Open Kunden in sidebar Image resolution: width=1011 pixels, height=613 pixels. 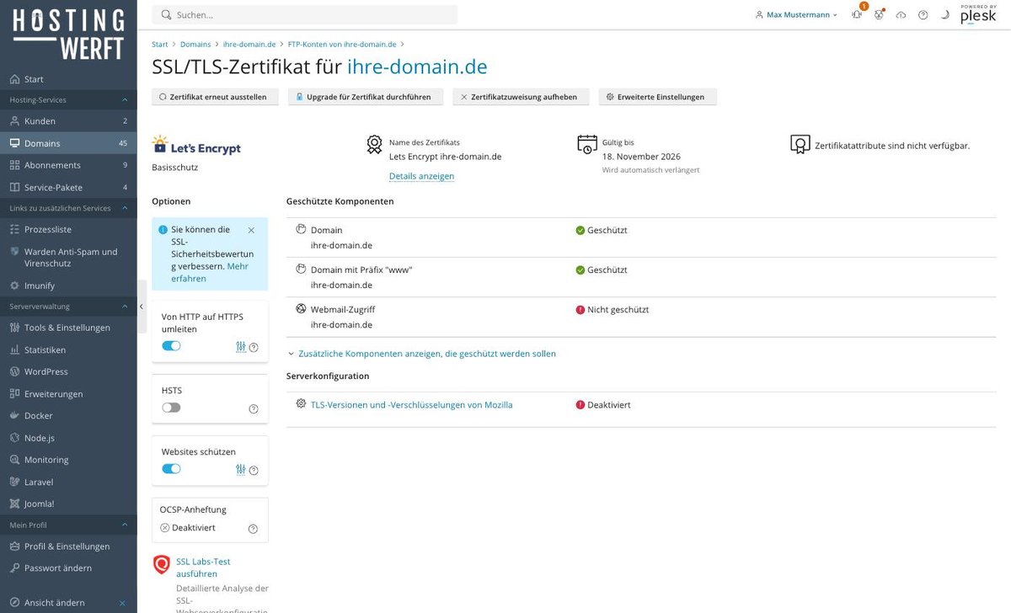pyautogui.click(x=68, y=121)
